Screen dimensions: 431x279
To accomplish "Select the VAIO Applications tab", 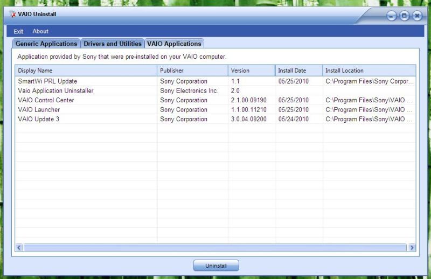I will pos(174,44).
